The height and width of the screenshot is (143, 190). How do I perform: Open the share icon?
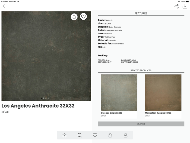[x=176, y=6]
